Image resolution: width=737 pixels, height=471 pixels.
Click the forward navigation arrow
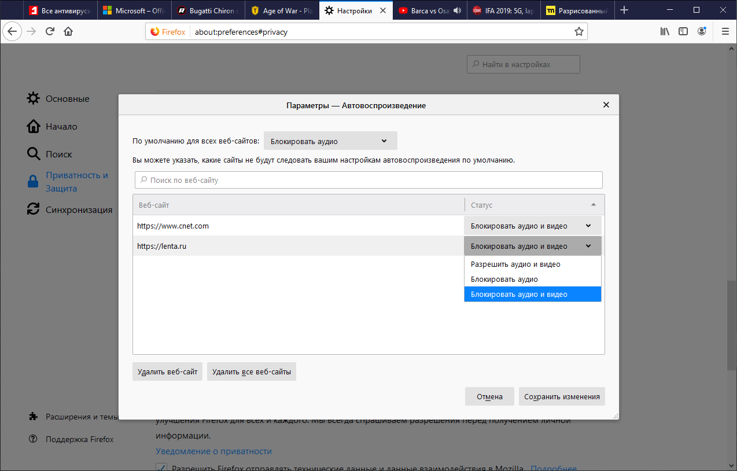point(31,32)
